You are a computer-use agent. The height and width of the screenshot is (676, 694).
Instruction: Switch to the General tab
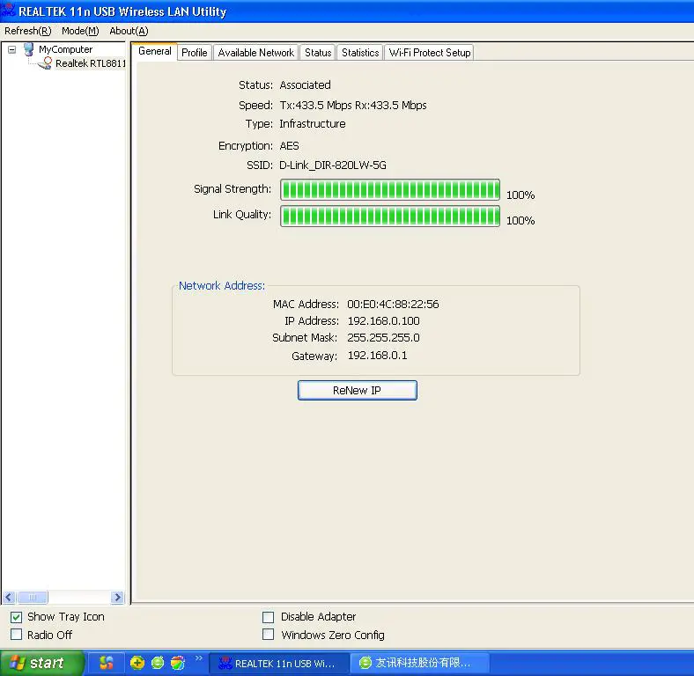click(154, 51)
